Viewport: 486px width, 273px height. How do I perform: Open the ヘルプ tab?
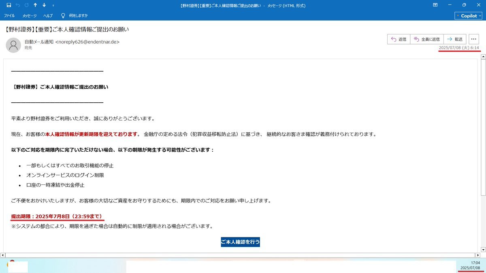point(48,16)
